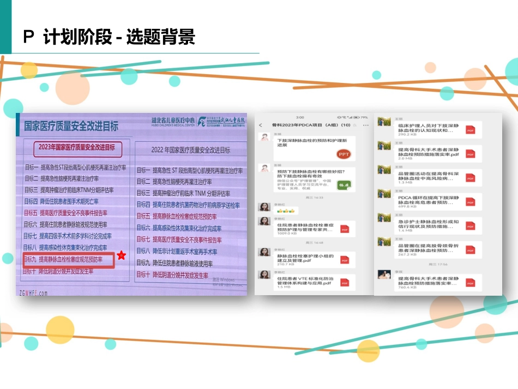Click the 2023年国家医疗质量安全改进目标 heading

[x=77, y=148]
